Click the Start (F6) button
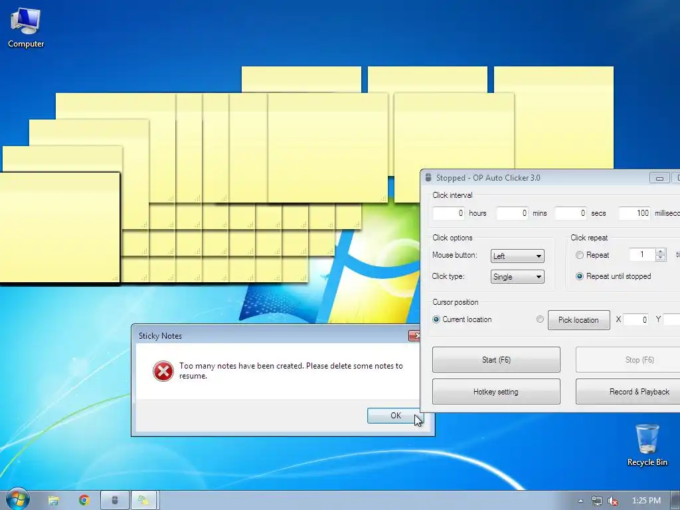Viewport: 680px width, 510px height. [x=496, y=359]
